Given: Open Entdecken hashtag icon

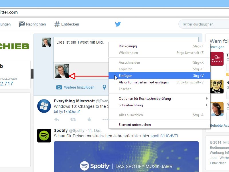Looking at the screenshot, I should [57, 24].
